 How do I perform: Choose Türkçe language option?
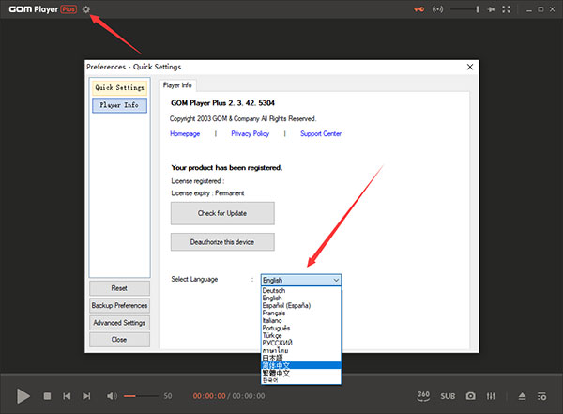coord(301,335)
